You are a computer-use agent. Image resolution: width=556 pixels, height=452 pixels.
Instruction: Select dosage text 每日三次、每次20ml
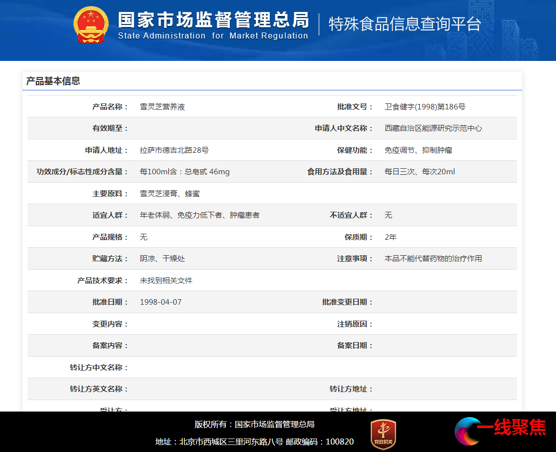pos(420,172)
